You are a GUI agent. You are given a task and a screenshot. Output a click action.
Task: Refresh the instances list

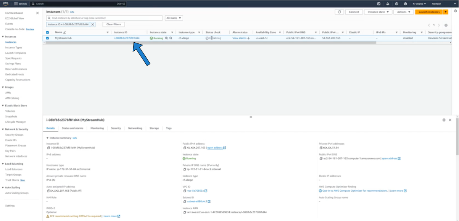339,12
